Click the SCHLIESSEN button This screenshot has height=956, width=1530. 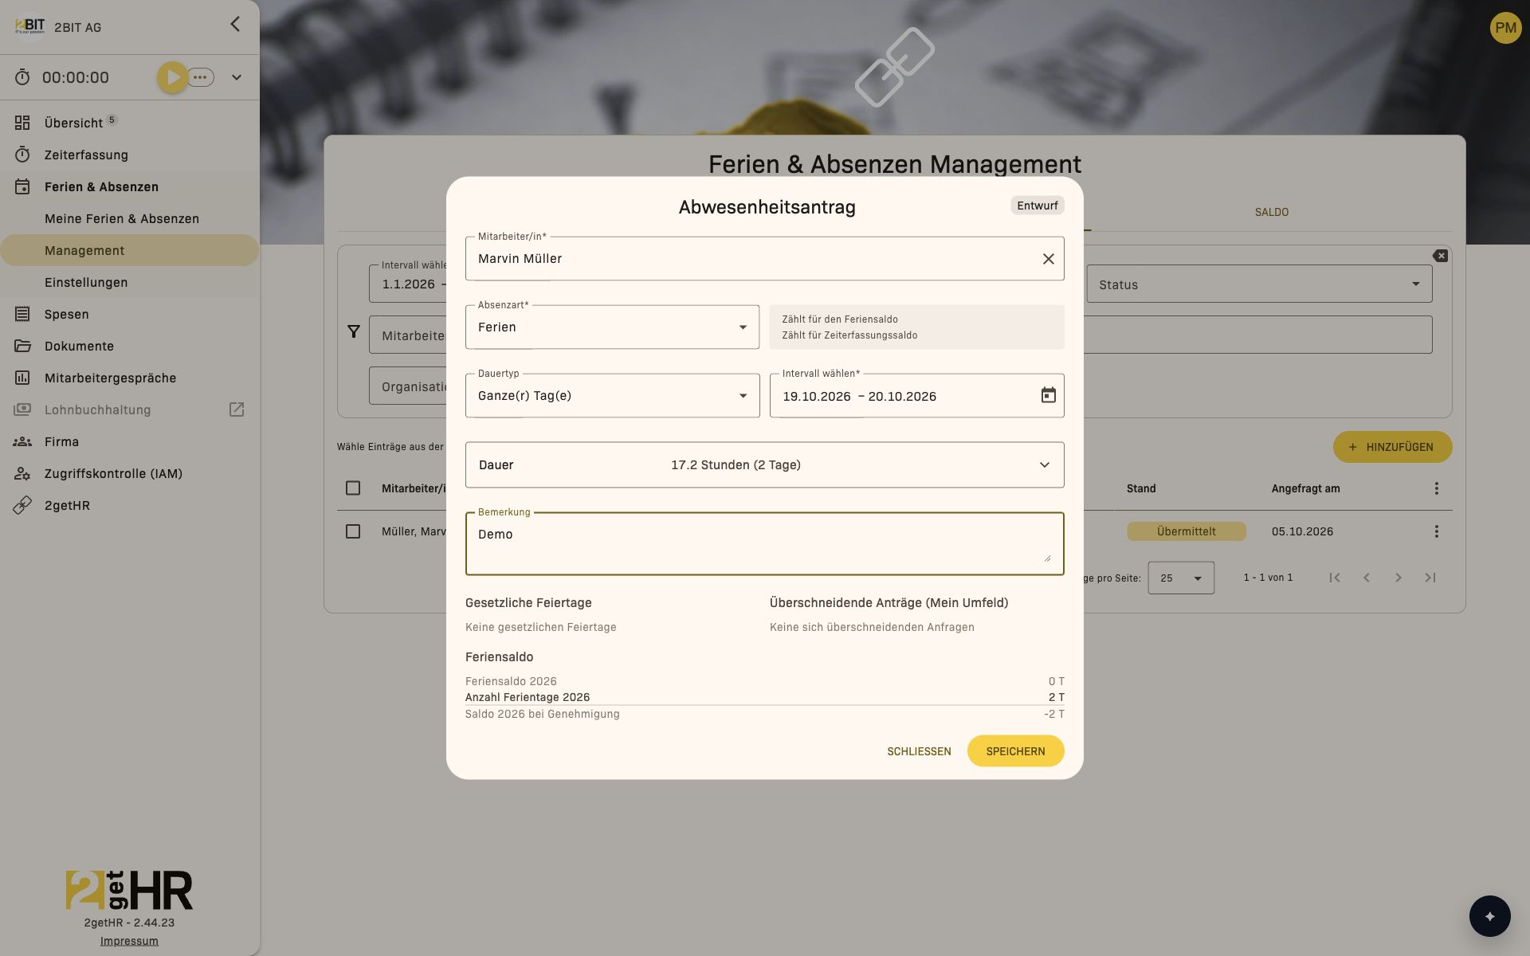(919, 751)
